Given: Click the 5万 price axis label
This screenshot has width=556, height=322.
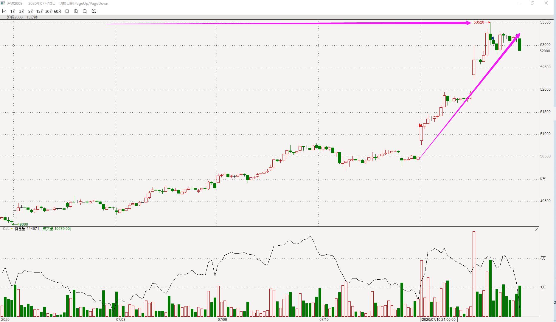Looking at the screenshot, I should coord(543,179).
